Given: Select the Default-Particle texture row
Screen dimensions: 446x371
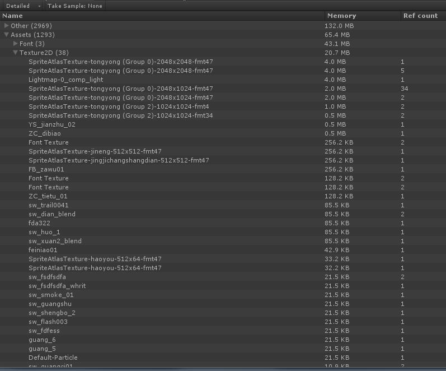Looking at the screenshot, I should 223,358.
